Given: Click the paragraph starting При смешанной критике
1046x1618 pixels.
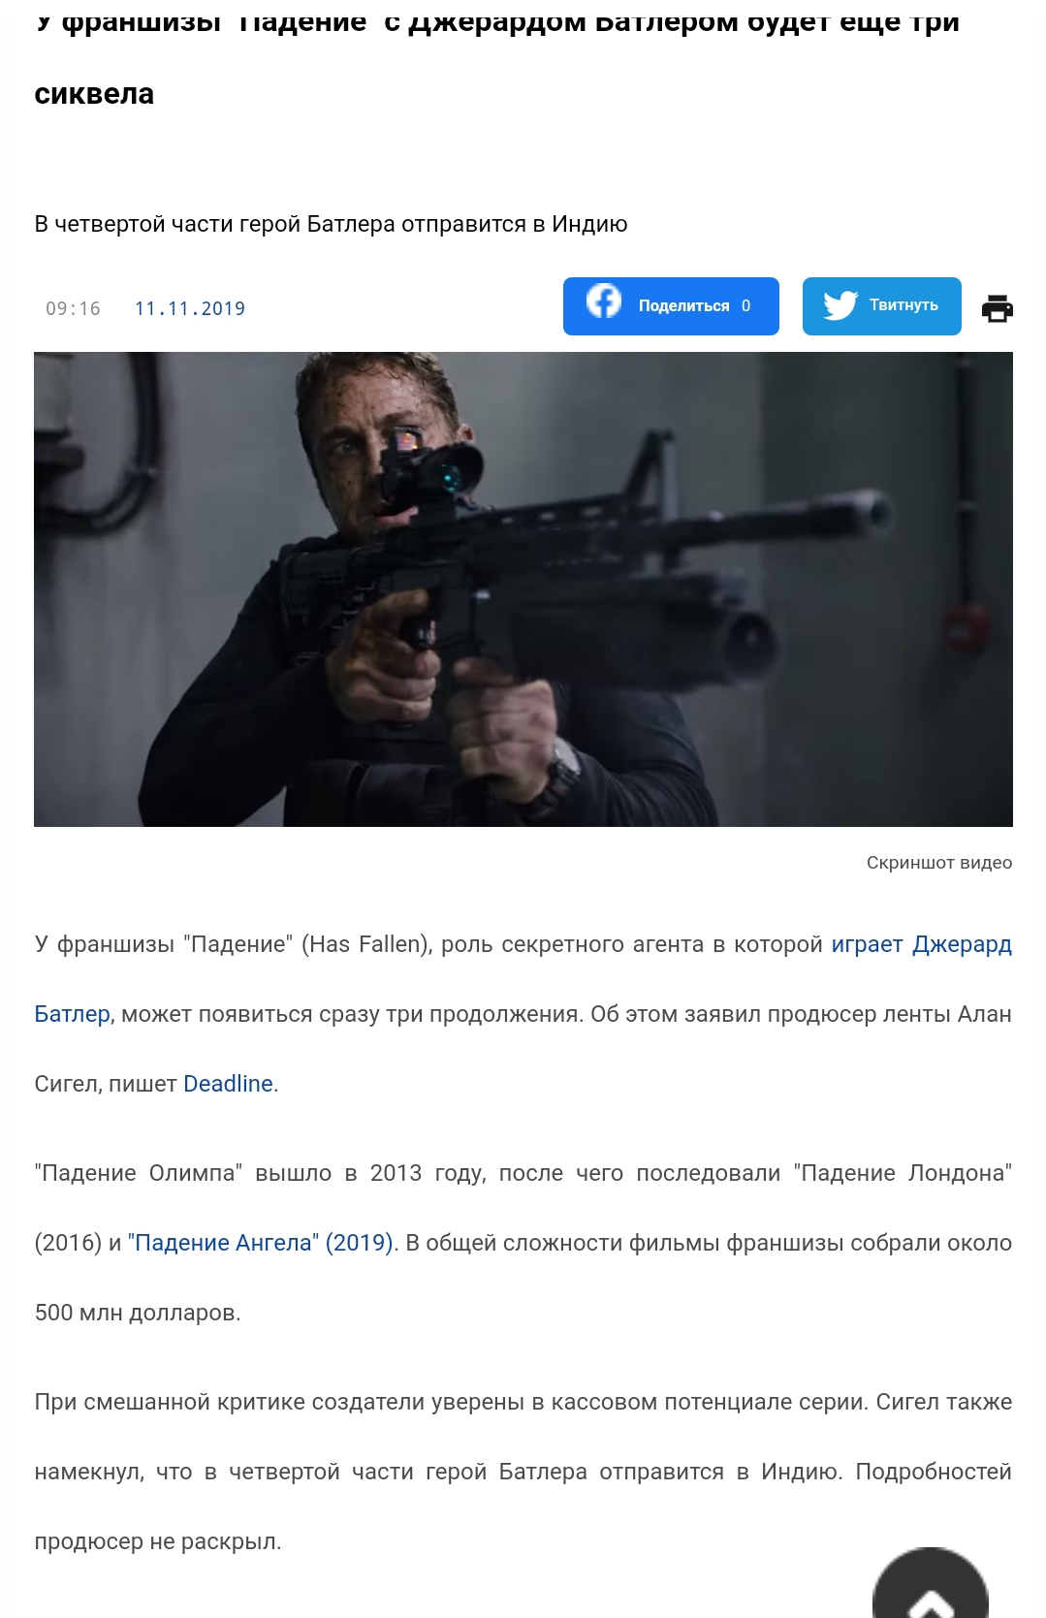Looking at the screenshot, I should pyautogui.click(x=523, y=1472).
